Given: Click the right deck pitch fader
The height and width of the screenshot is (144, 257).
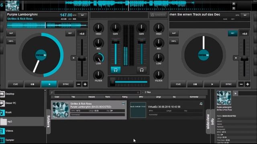Looking at the screenshot, I should pos(245,58).
